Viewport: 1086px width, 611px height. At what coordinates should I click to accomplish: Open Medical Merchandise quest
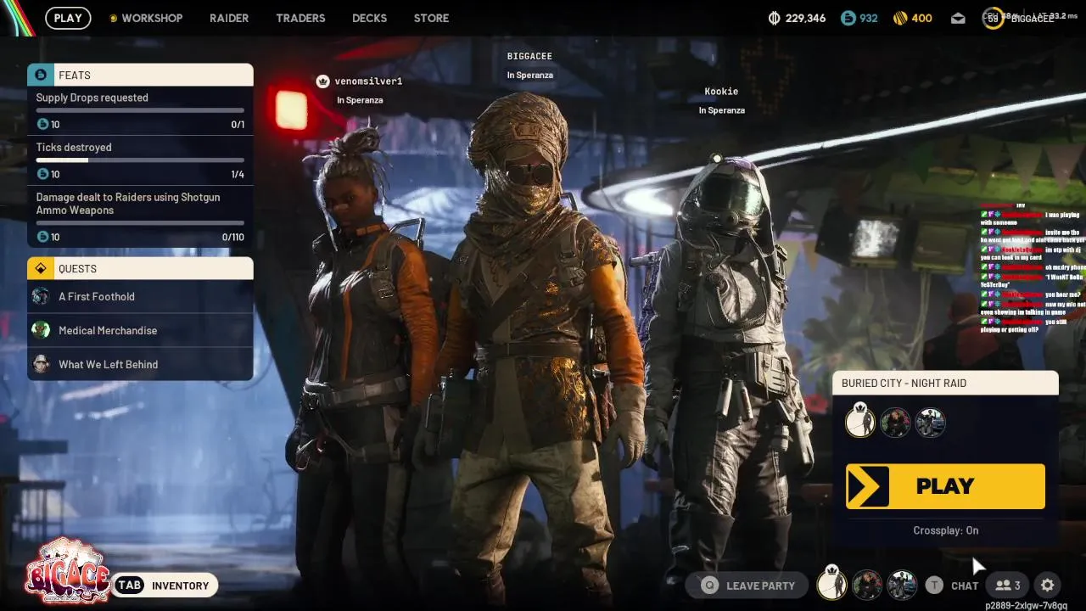(140, 330)
